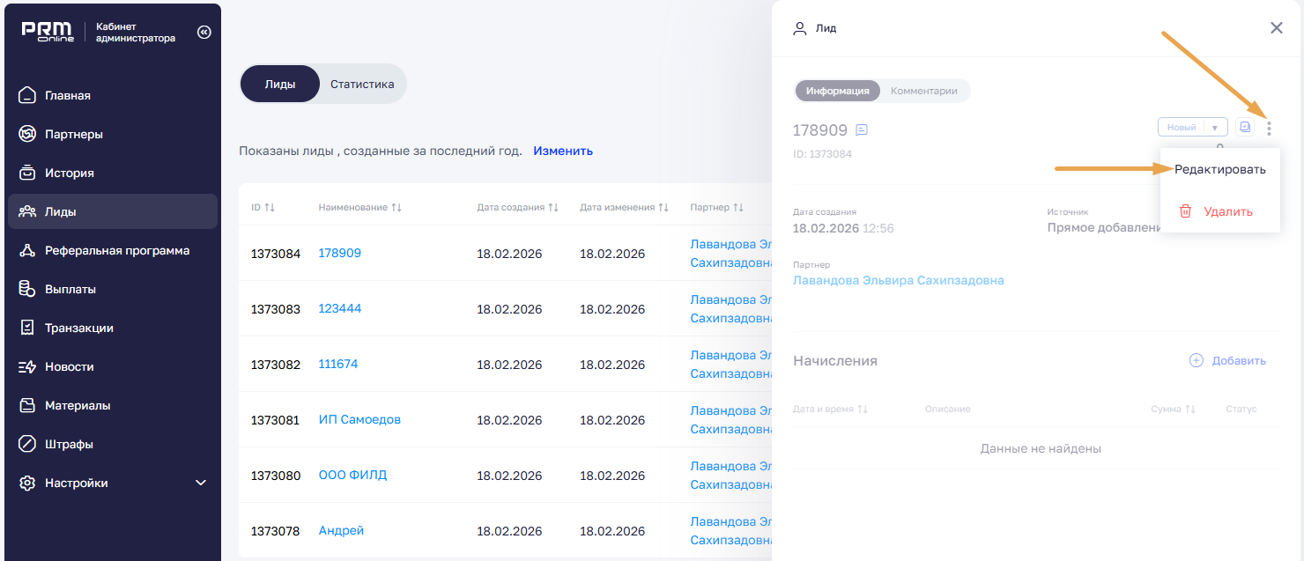1304x561 pixels.
Task: Switch to the Комментарии tab
Action: coord(923,91)
